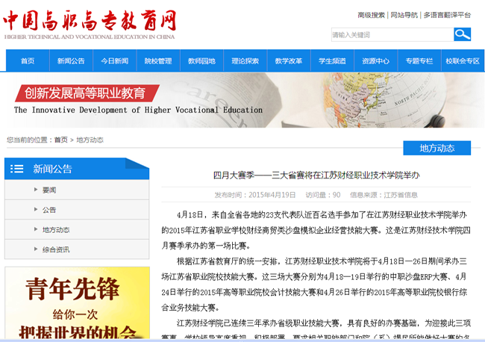This screenshot has width=485, height=342.
Task: Click the list icon beside 新闻公告 header
Action: click(16, 169)
